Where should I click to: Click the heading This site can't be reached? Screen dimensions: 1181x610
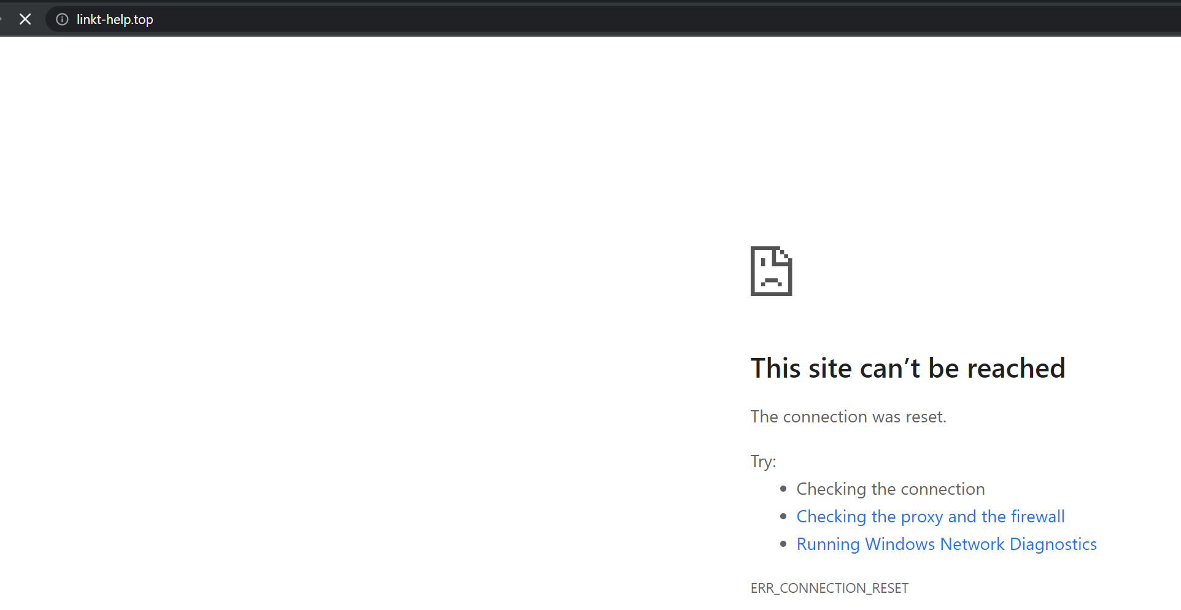click(908, 368)
